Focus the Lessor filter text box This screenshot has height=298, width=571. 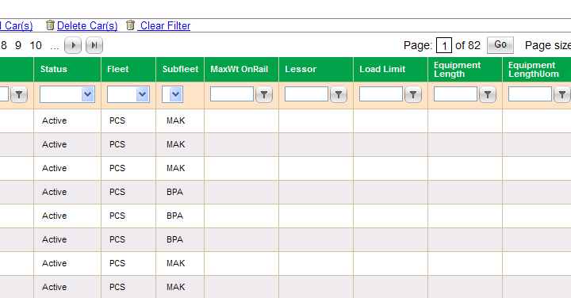tap(306, 94)
